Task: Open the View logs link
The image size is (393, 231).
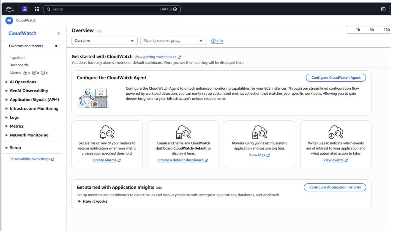Action: (x=259, y=155)
